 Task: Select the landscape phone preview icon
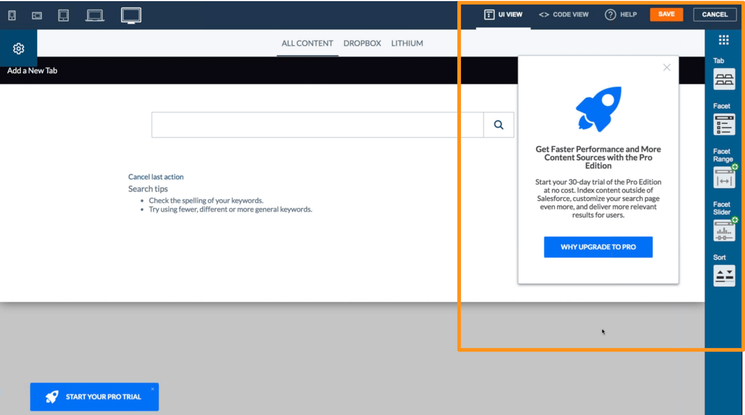tap(37, 16)
